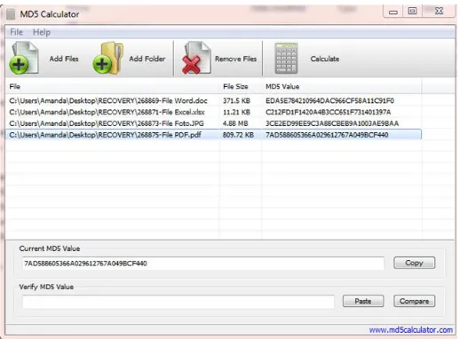Sort by the File column header
The height and width of the screenshot is (339, 460).
(x=113, y=86)
